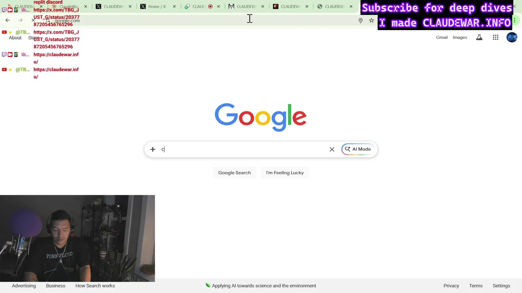Click I'm Feeling Lucky
Image resolution: width=522 pixels, height=293 pixels.
tap(285, 173)
